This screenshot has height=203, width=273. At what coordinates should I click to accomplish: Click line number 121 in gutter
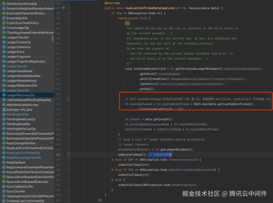58,99
